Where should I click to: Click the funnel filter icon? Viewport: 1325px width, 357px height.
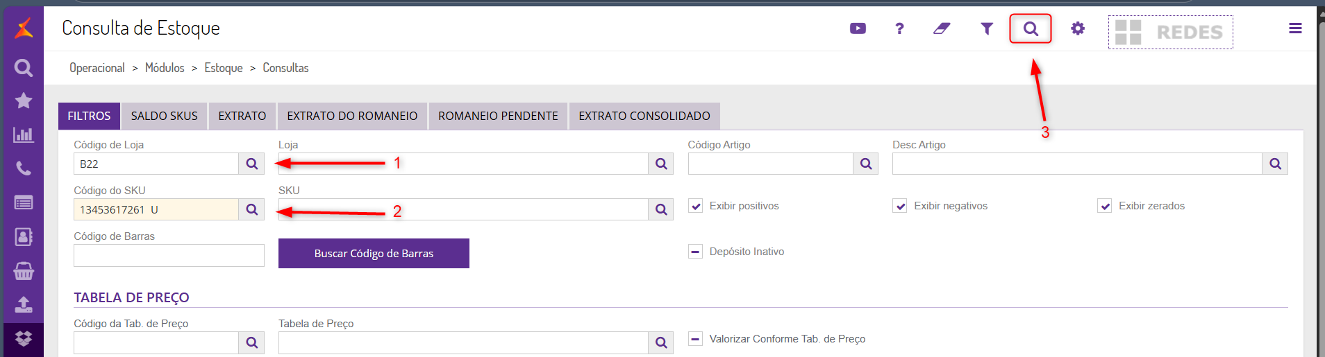tap(986, 28)
